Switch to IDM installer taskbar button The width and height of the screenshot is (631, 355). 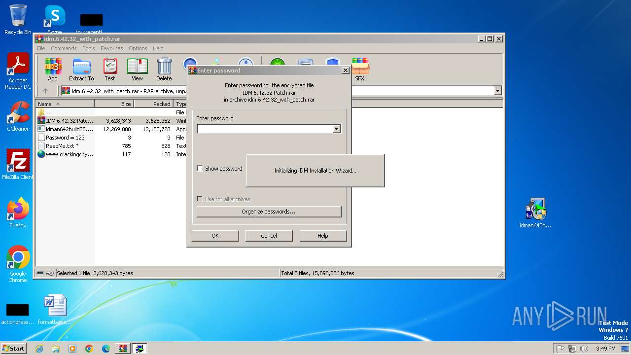[140, 349]
